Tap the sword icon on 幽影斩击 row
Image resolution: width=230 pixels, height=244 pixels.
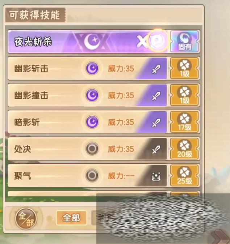156,69
